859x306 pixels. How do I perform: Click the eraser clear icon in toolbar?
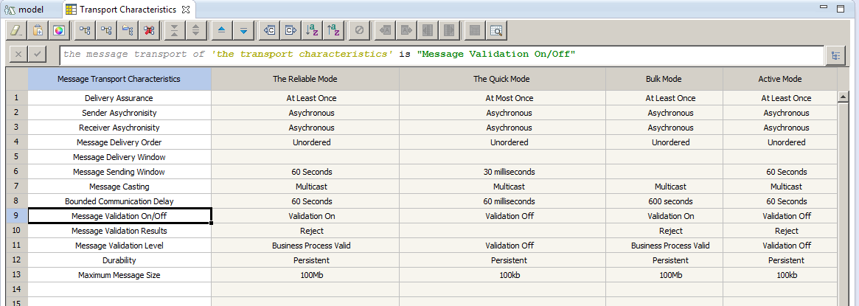(16, 31)
